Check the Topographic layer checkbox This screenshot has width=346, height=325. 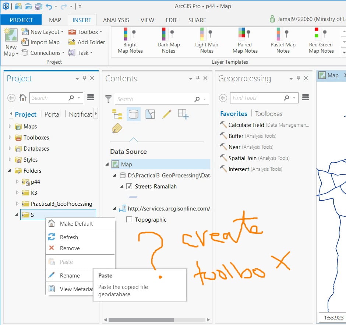[129, 219]
